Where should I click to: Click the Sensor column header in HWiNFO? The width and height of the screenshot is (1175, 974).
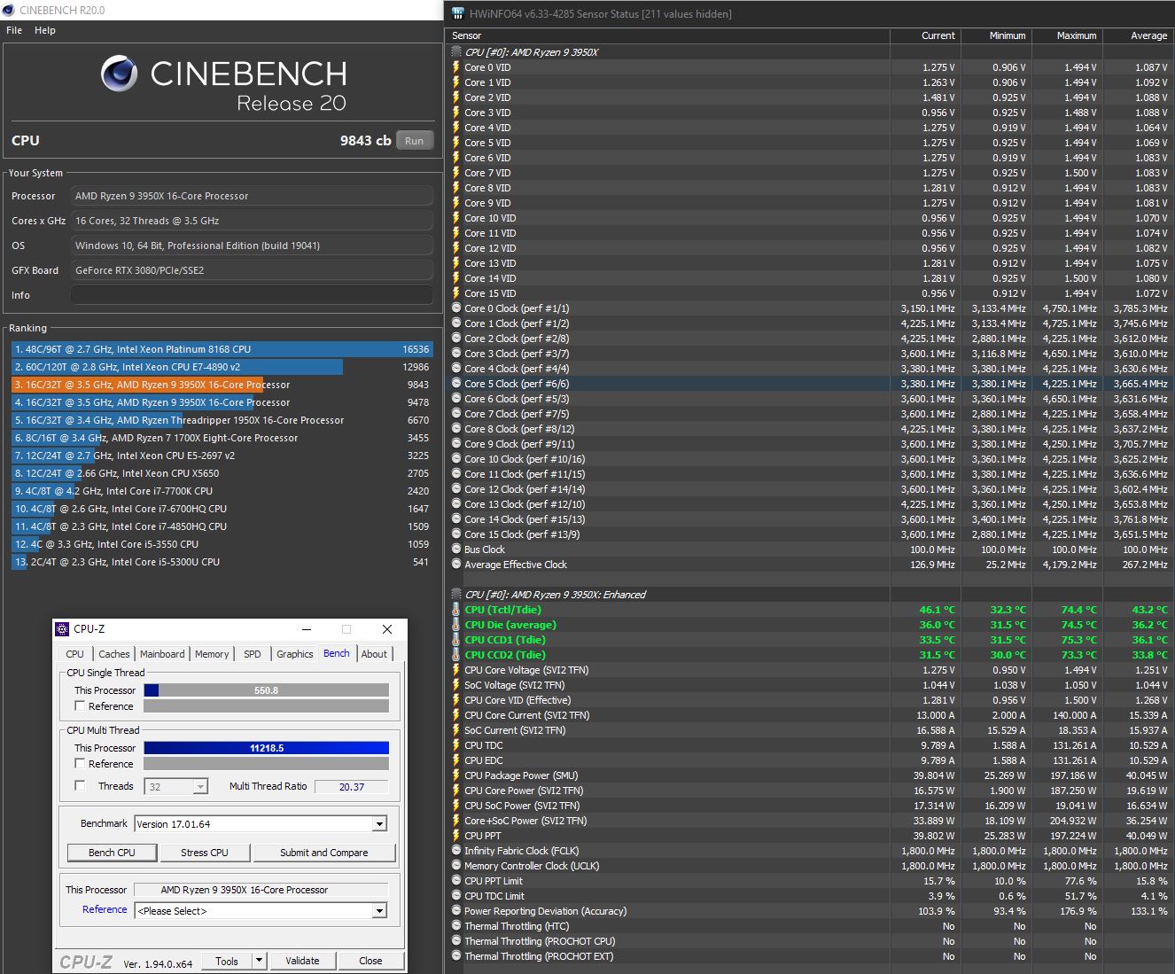[667, 35]
